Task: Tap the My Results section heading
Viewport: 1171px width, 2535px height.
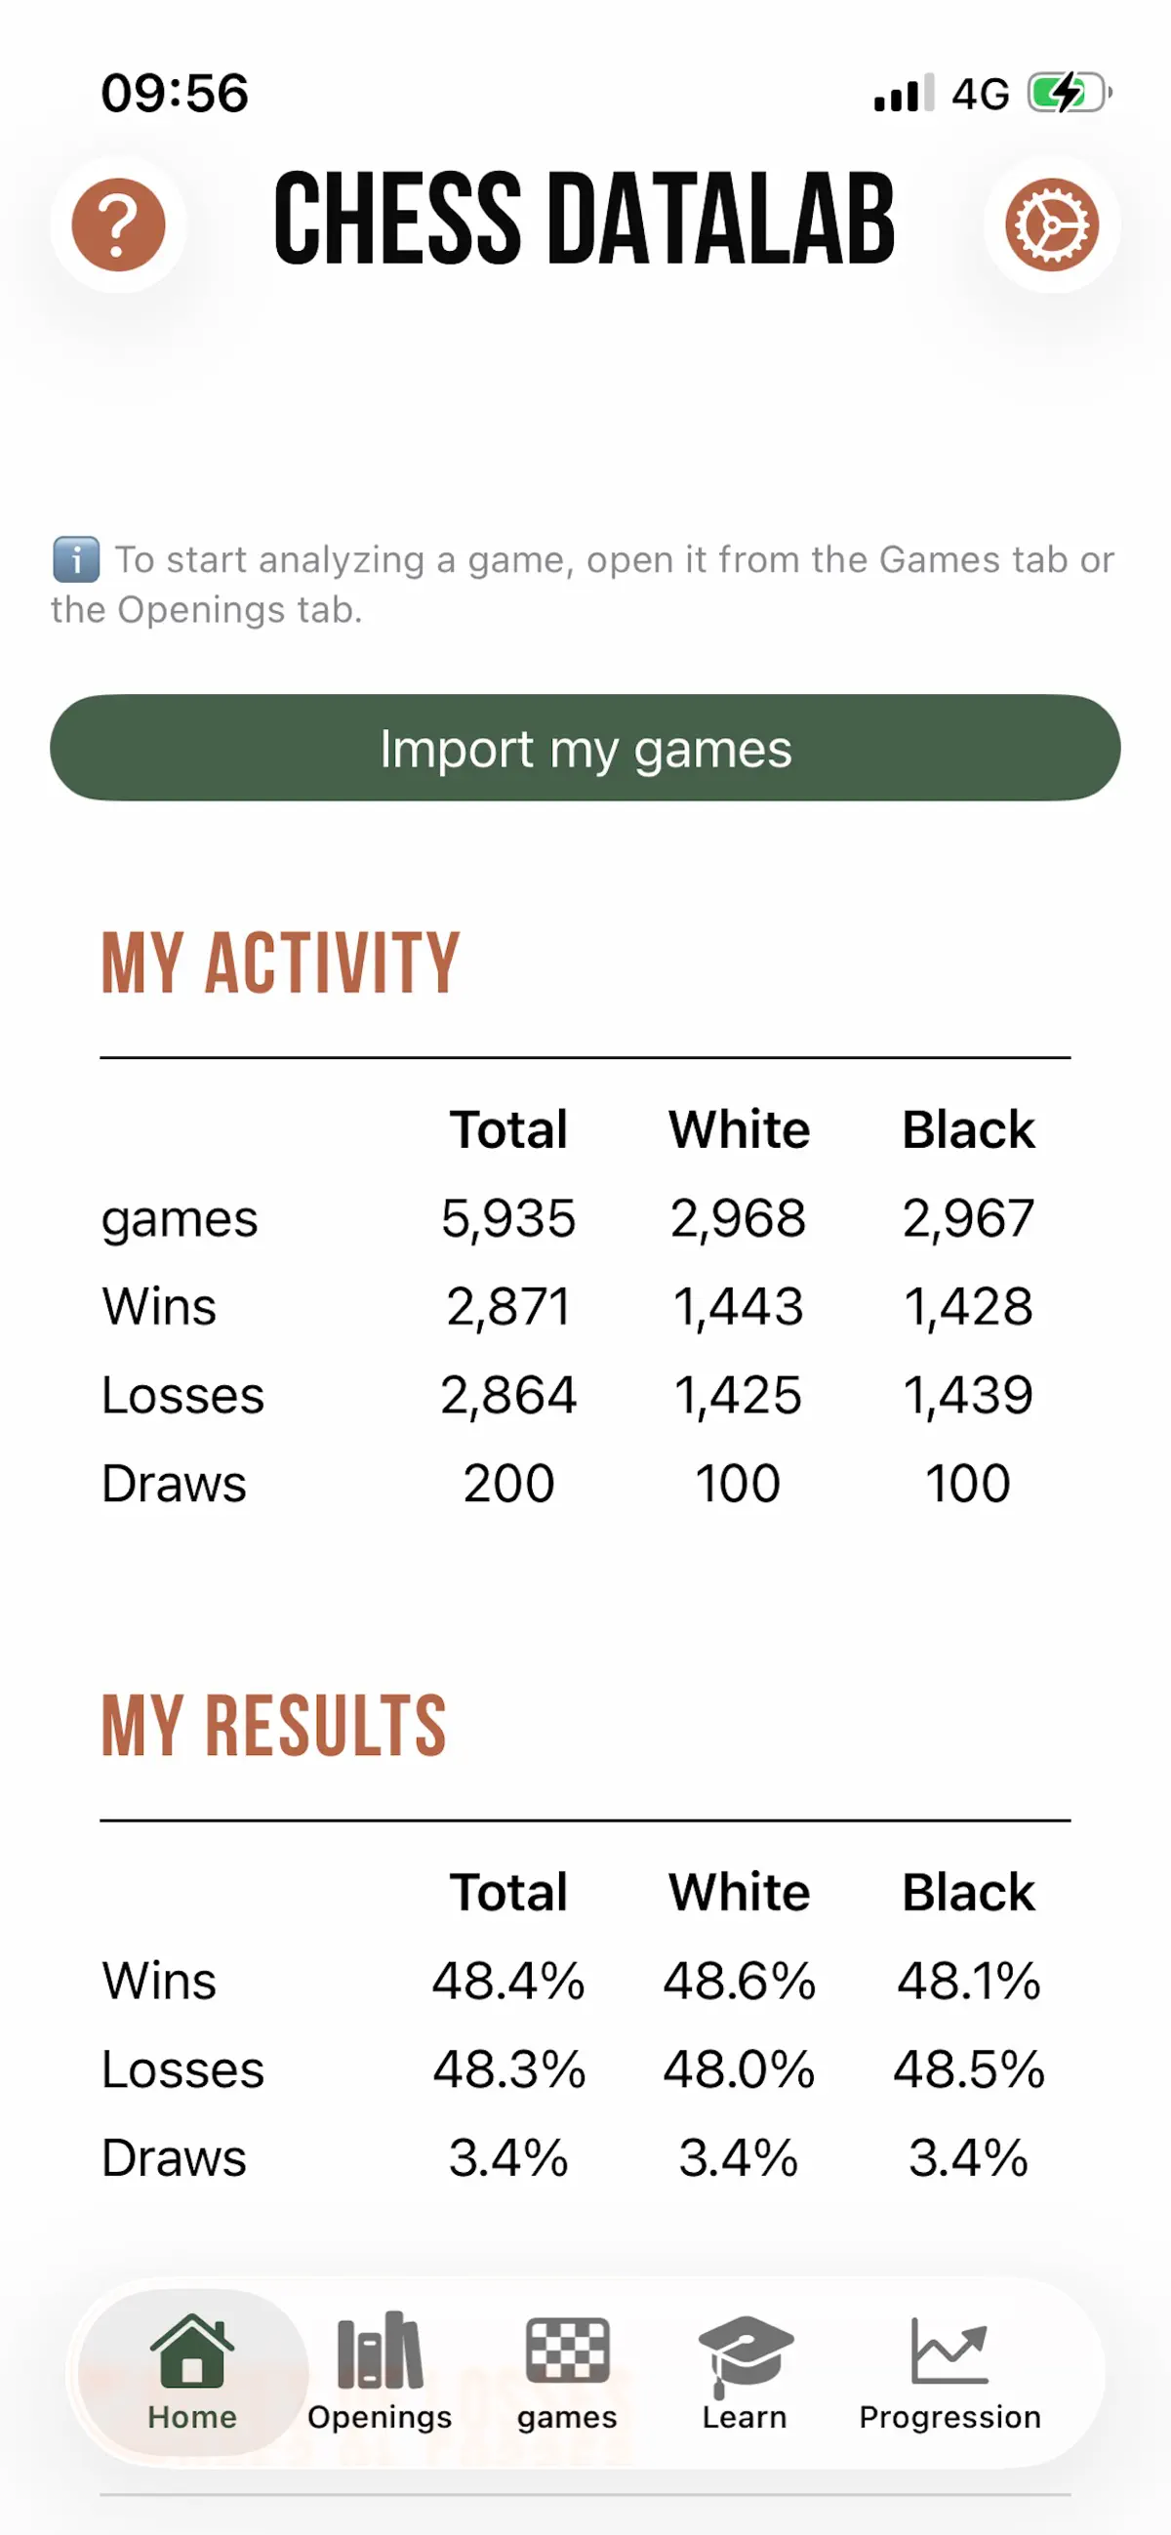Action: coord(274,1725)
